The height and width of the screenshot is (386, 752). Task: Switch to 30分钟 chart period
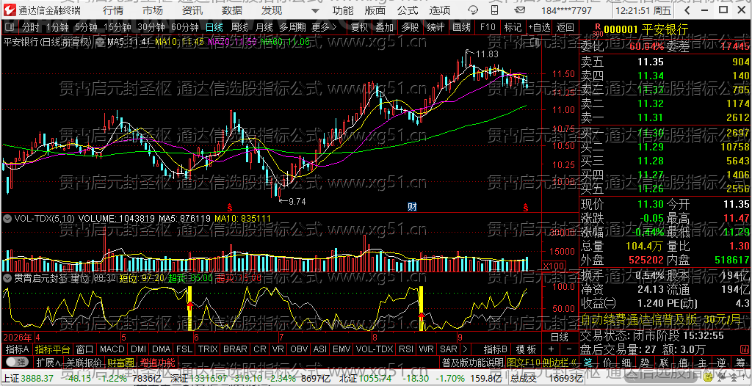point(151,28)
